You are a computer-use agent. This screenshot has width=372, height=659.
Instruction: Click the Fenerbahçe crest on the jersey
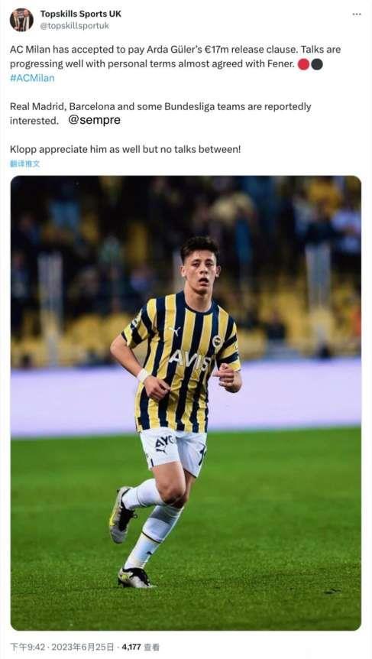(217, 341)
